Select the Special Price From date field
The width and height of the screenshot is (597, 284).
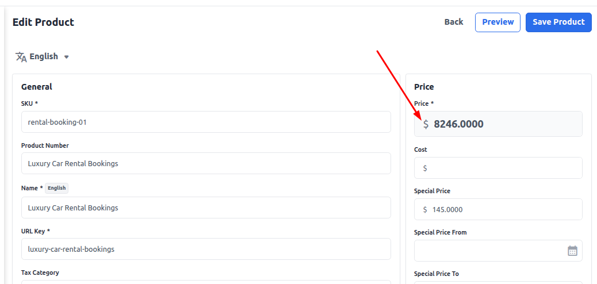pyautogui.click(x=498, y=251)
